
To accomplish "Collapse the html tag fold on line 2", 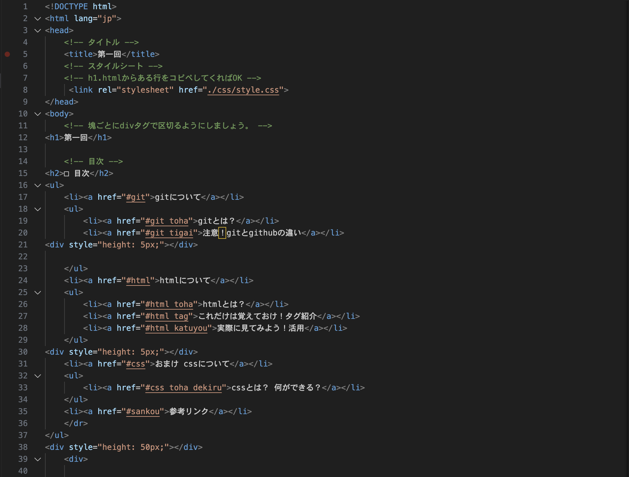I will pyautogui.click(x=38, y=19).
